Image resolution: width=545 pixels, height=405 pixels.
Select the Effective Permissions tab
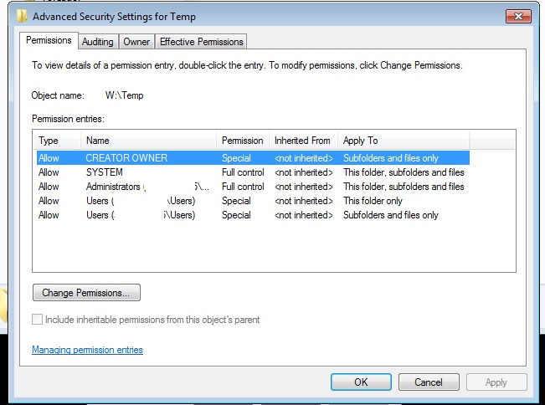201,42
